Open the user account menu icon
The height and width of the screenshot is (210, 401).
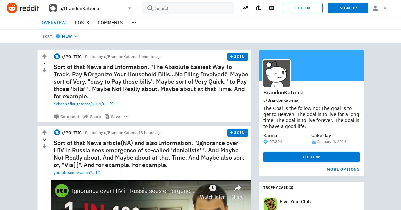point(380,8)
